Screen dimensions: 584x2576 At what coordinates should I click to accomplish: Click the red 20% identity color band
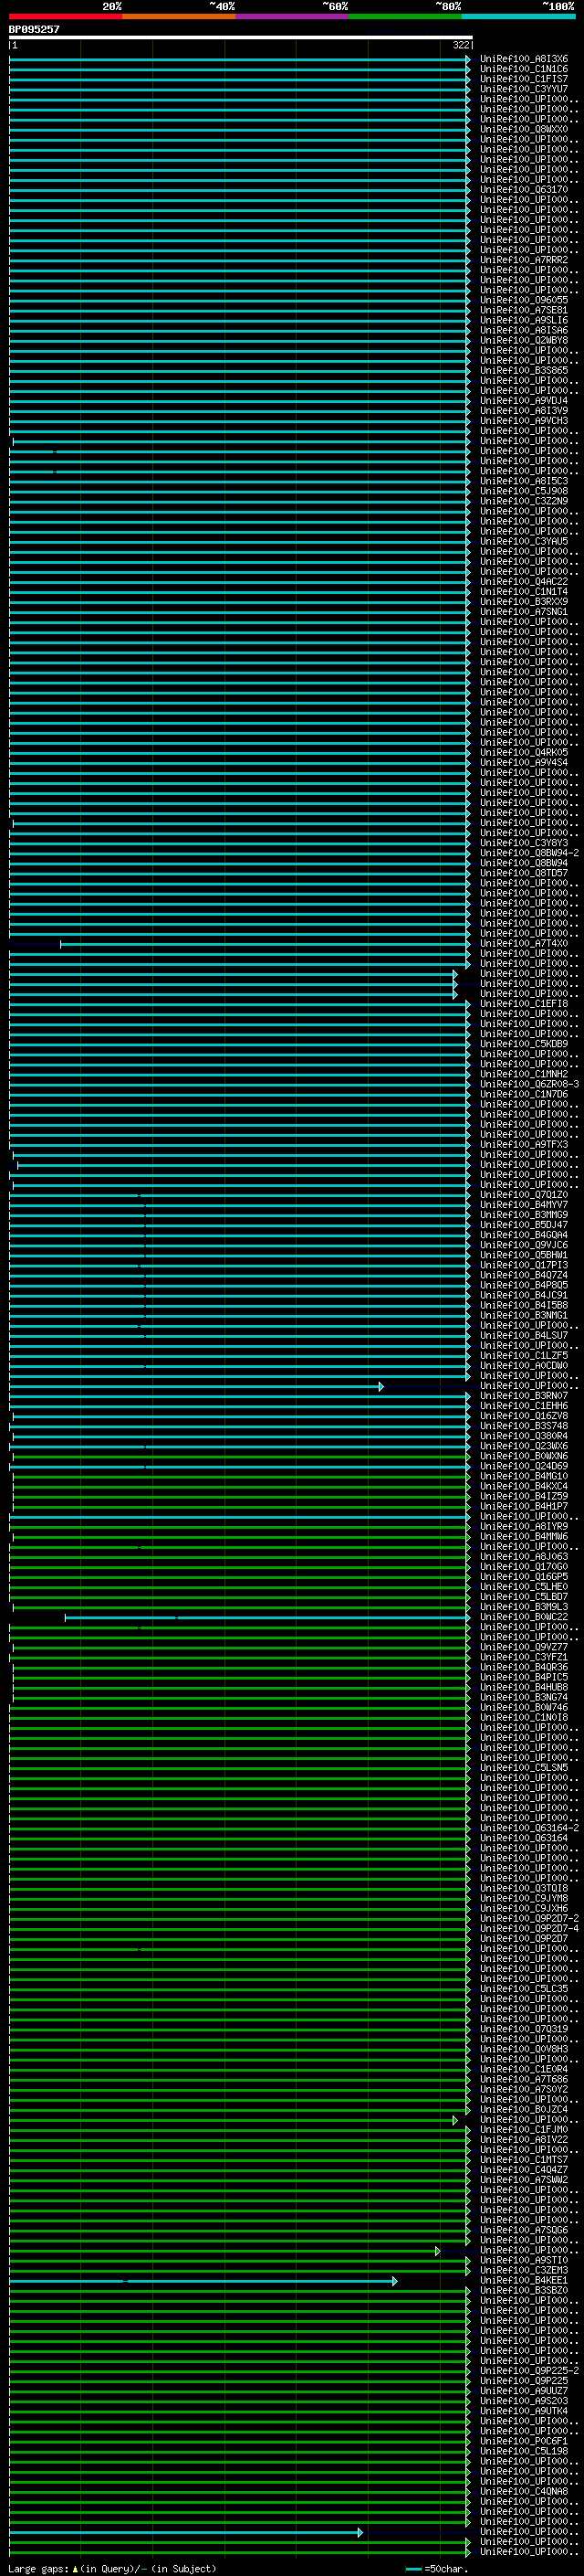coord(65,16)
